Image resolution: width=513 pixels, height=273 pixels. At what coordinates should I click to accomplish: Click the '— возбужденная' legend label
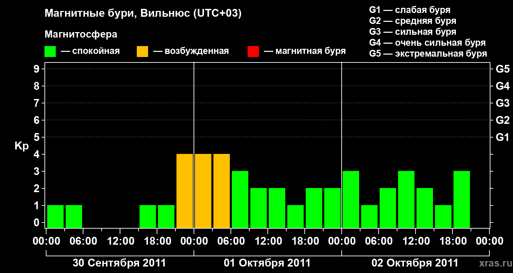191,52
